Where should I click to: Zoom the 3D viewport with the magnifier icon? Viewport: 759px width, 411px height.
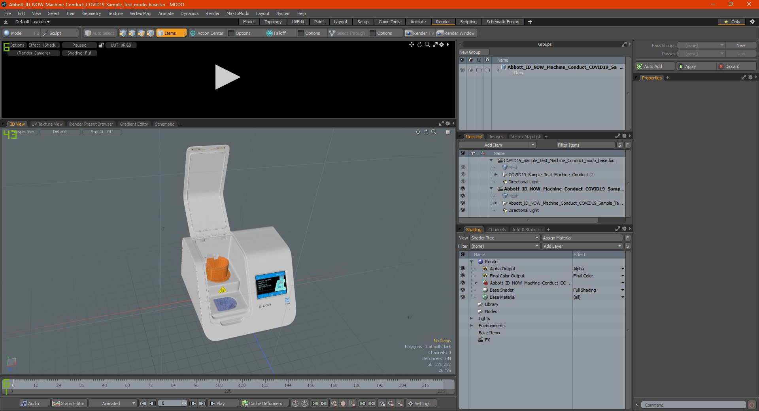(434, 132)
